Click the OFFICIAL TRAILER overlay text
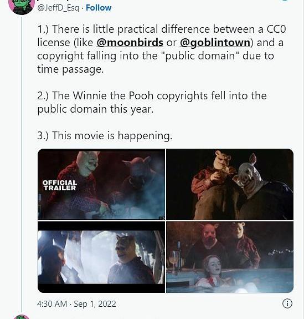Screen dimensions: 304x319 [x=60, y=185]
